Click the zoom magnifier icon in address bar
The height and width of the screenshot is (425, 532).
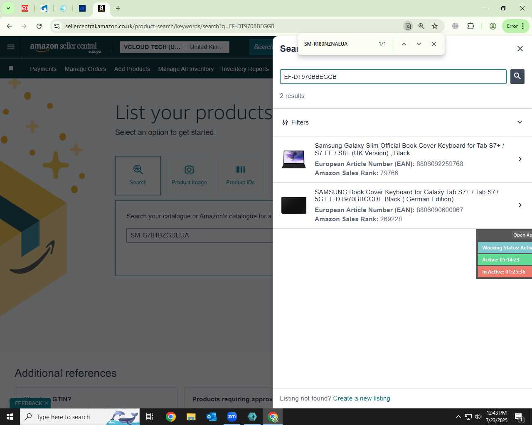click(x=421, y=26)
